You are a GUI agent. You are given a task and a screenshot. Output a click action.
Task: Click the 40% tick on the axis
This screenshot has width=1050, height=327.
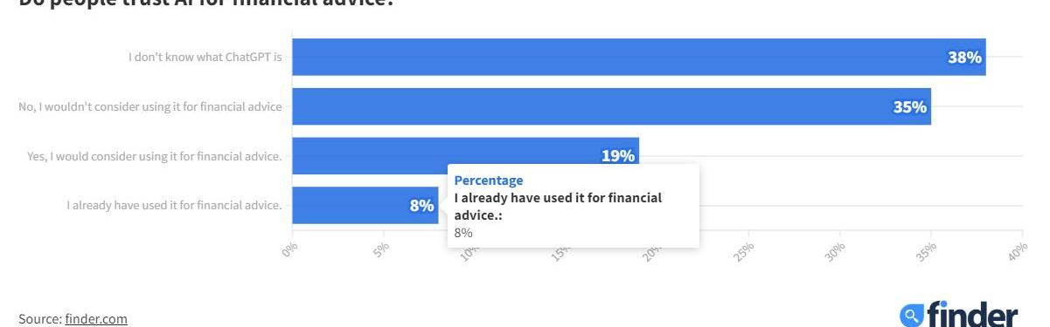[x=1019, y=249]
